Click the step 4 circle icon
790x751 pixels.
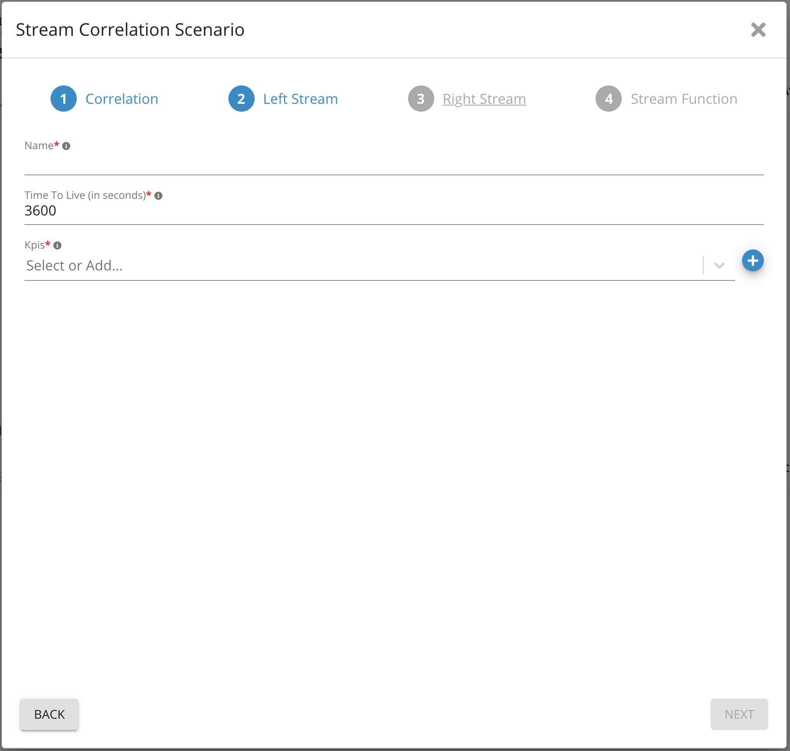tap(609, 99)
